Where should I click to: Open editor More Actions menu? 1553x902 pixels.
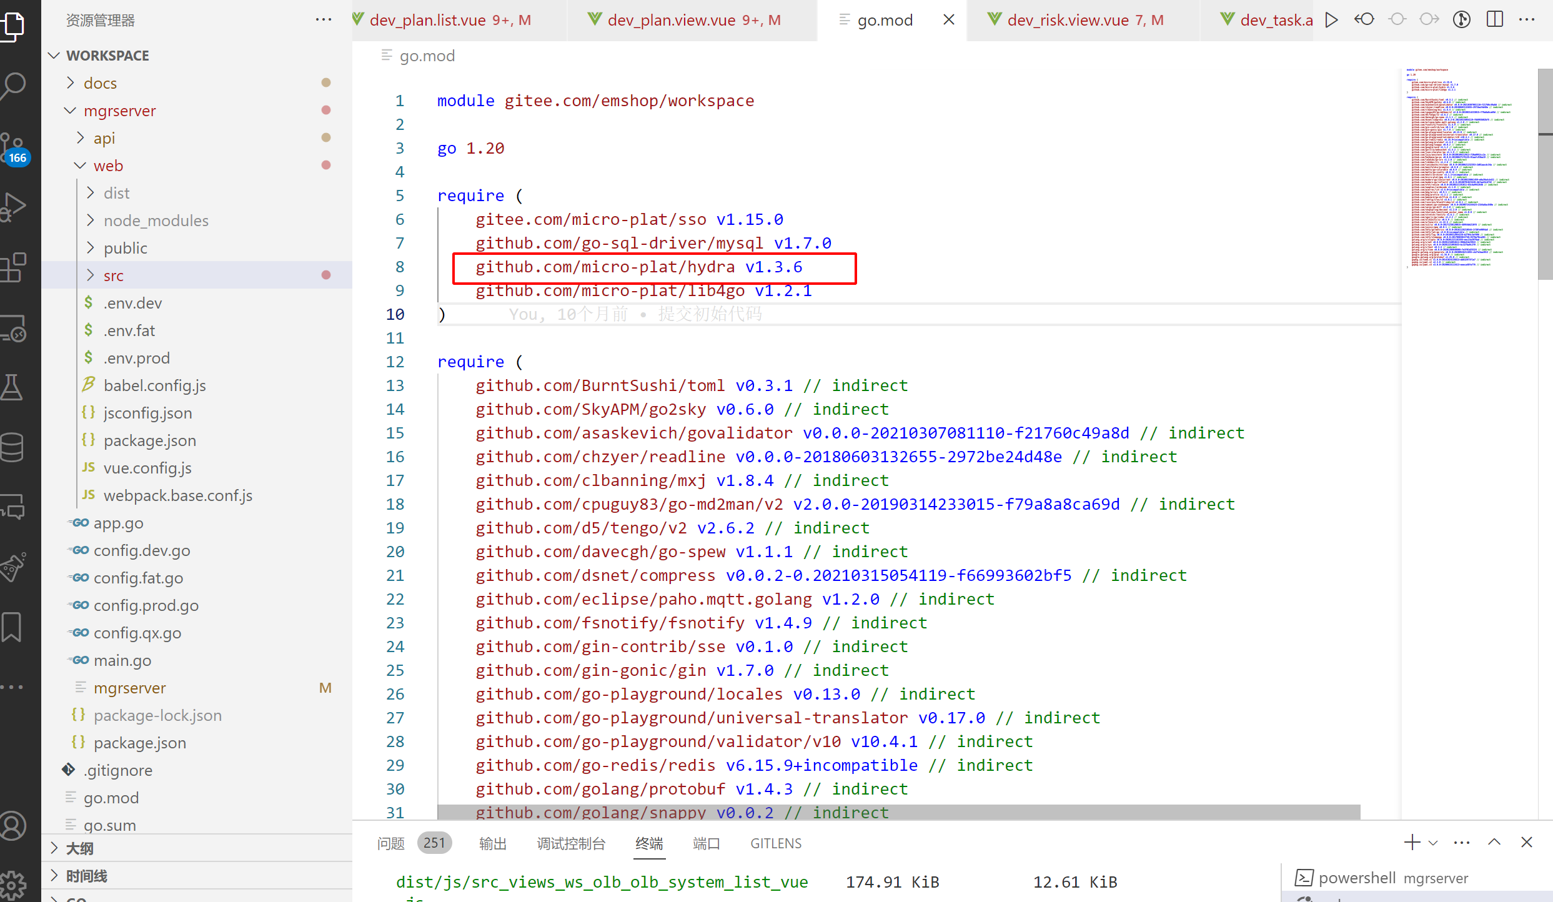click(x=1527, y=20)
